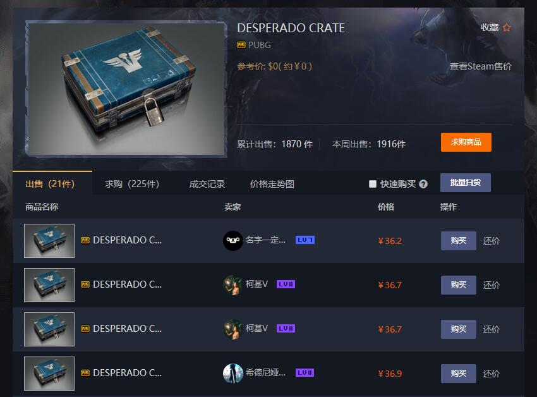This screenshot has height=397, width=537.
Task: Click the PUBG icon in the ¥36.9 listing
Action: (x=85, y=372)
